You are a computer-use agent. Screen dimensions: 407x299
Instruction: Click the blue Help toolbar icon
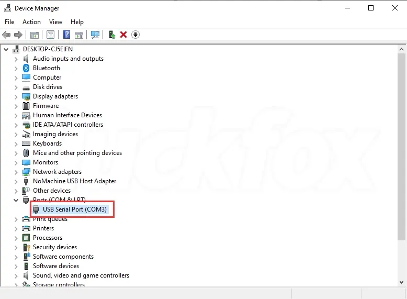tap(67, 35)
